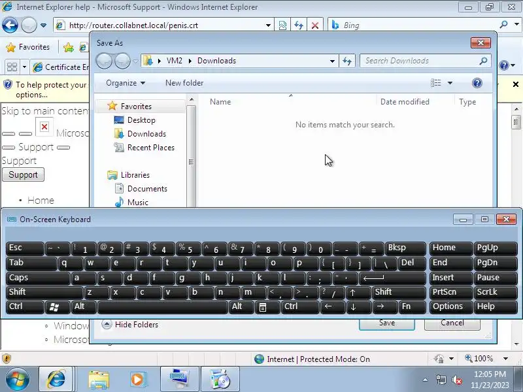Tap the menu key on on-screen keyboard
The height and width of the screenshot is (392, 523).
click(267, 307)
